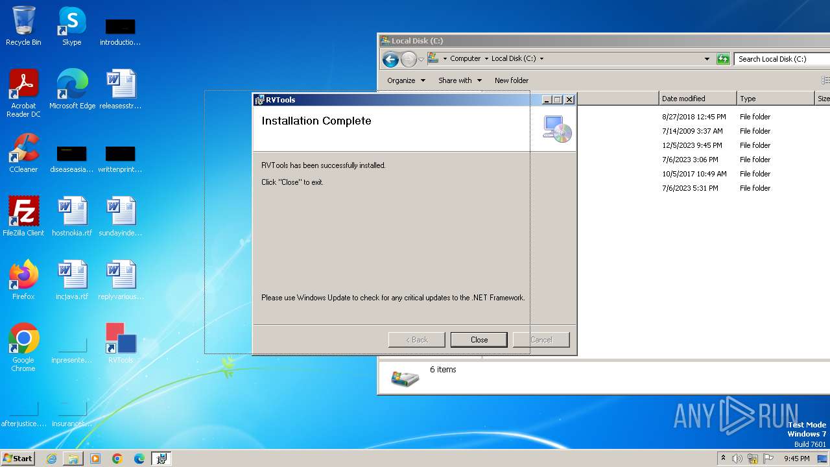Select the replyvarious... document icon
Image resolution: width=830 pixels, height=467 pixels.
[121, 280]
